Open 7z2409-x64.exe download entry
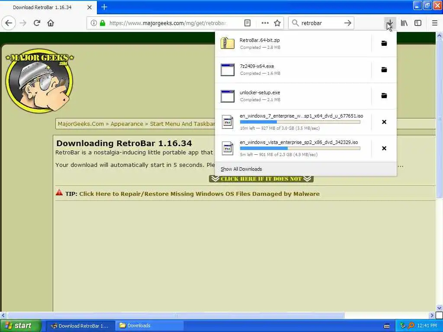The image size is (443, 332). 293,70
